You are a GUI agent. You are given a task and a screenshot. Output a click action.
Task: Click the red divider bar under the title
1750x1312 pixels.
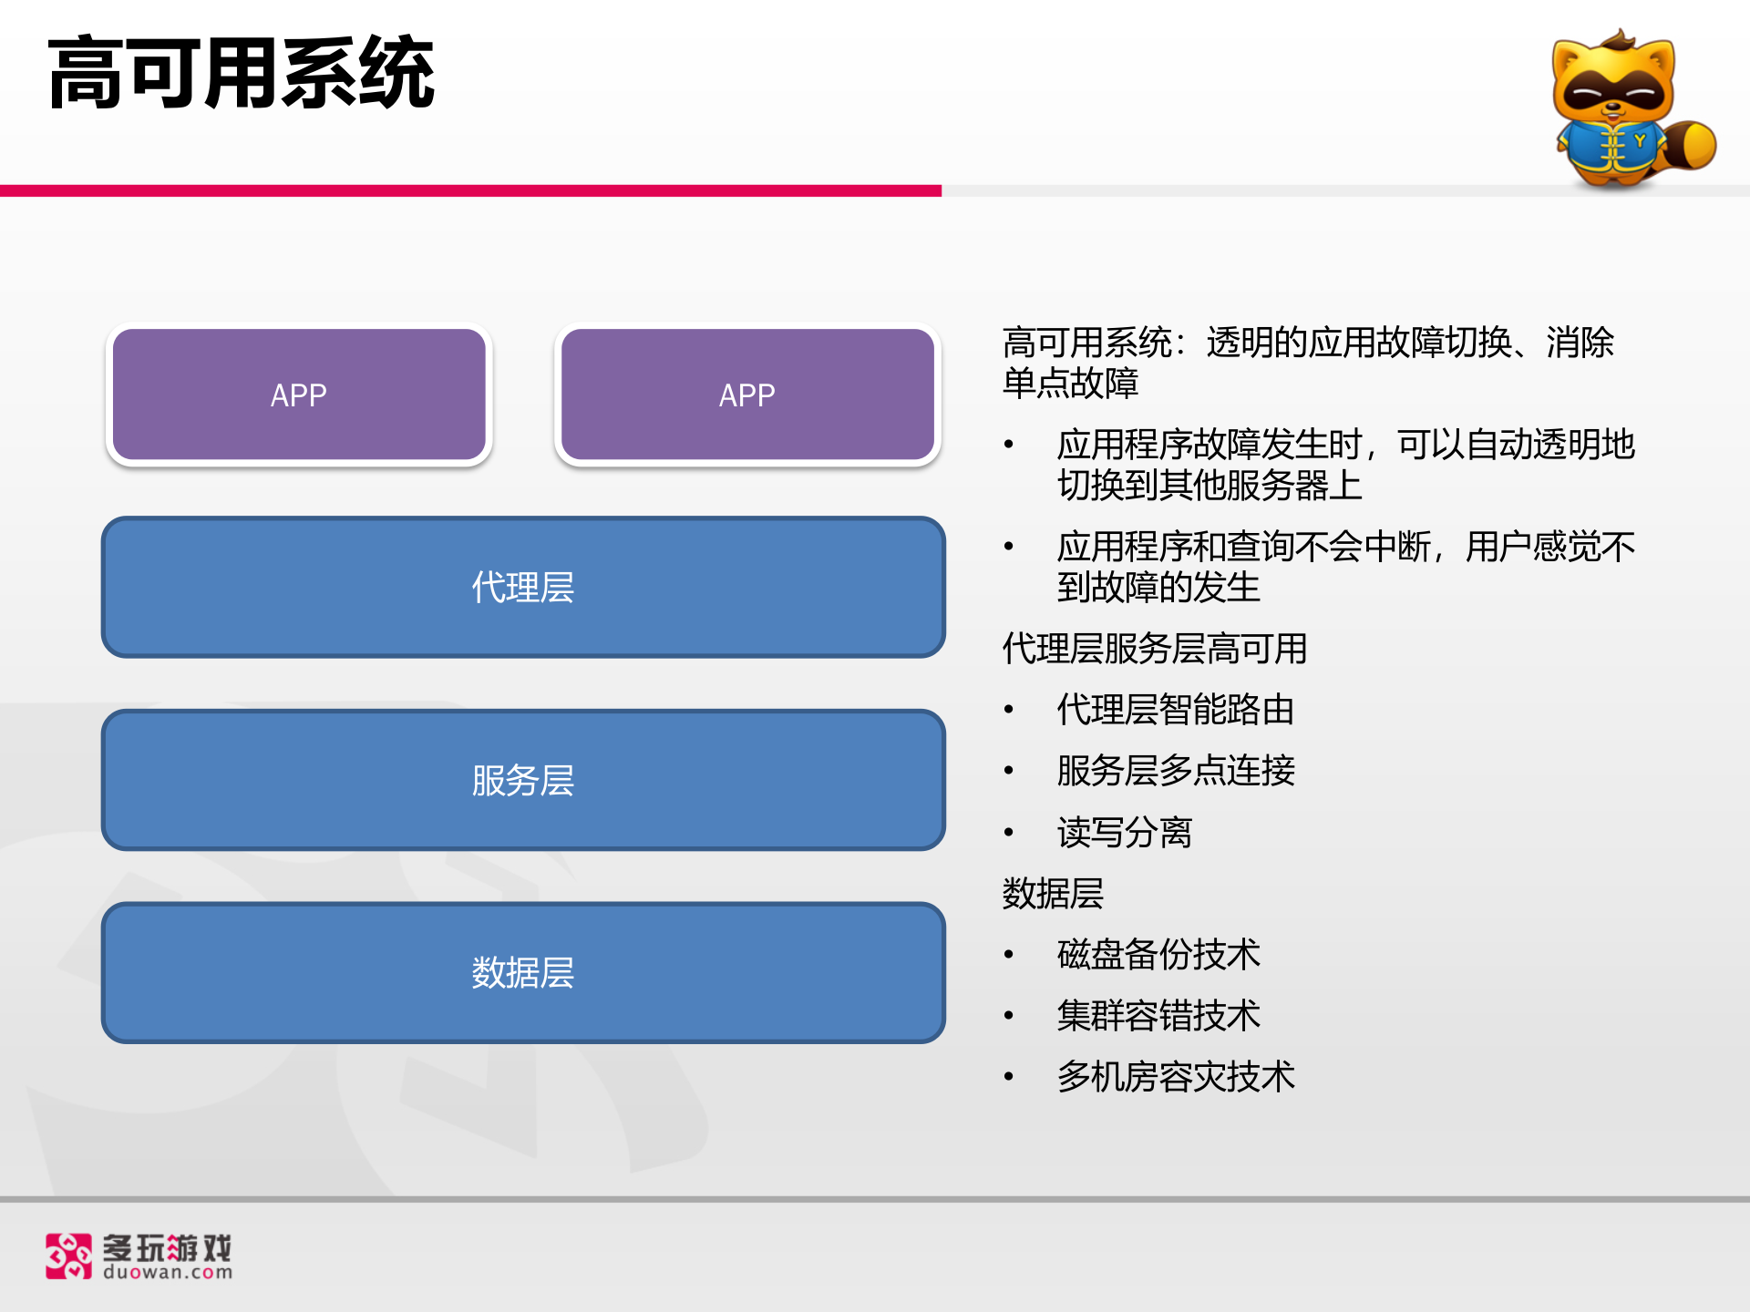tap(470, 190)
